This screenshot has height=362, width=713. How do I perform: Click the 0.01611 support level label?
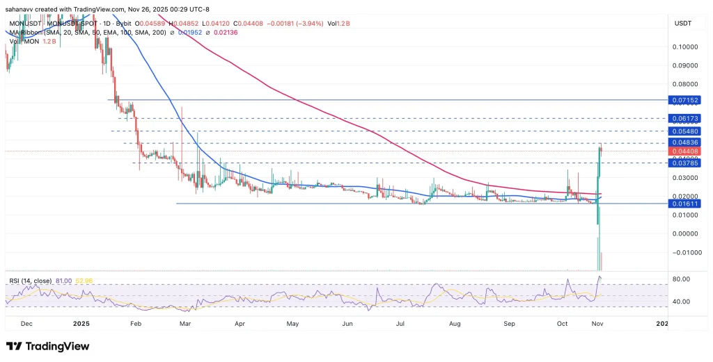point(684,204)
